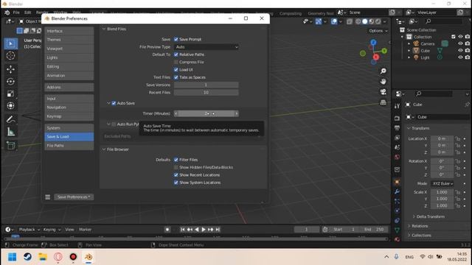Screen dimensions: 472x265
Task: Jump to the end frame
Action: (218, 230)
